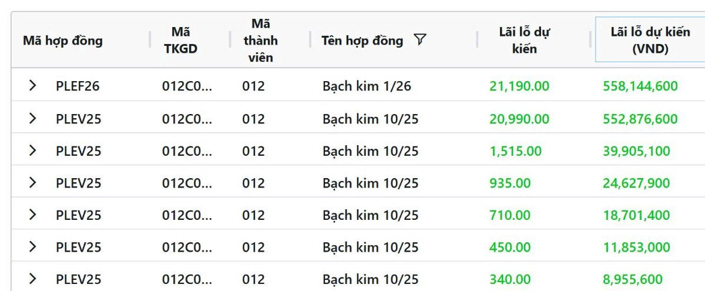
Task: Expand the PLEV25 row with 710.00 profit
Action: pos(33,215)
